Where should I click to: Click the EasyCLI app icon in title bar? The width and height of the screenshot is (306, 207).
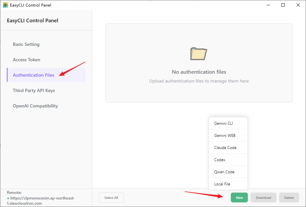tap(6, 5)
